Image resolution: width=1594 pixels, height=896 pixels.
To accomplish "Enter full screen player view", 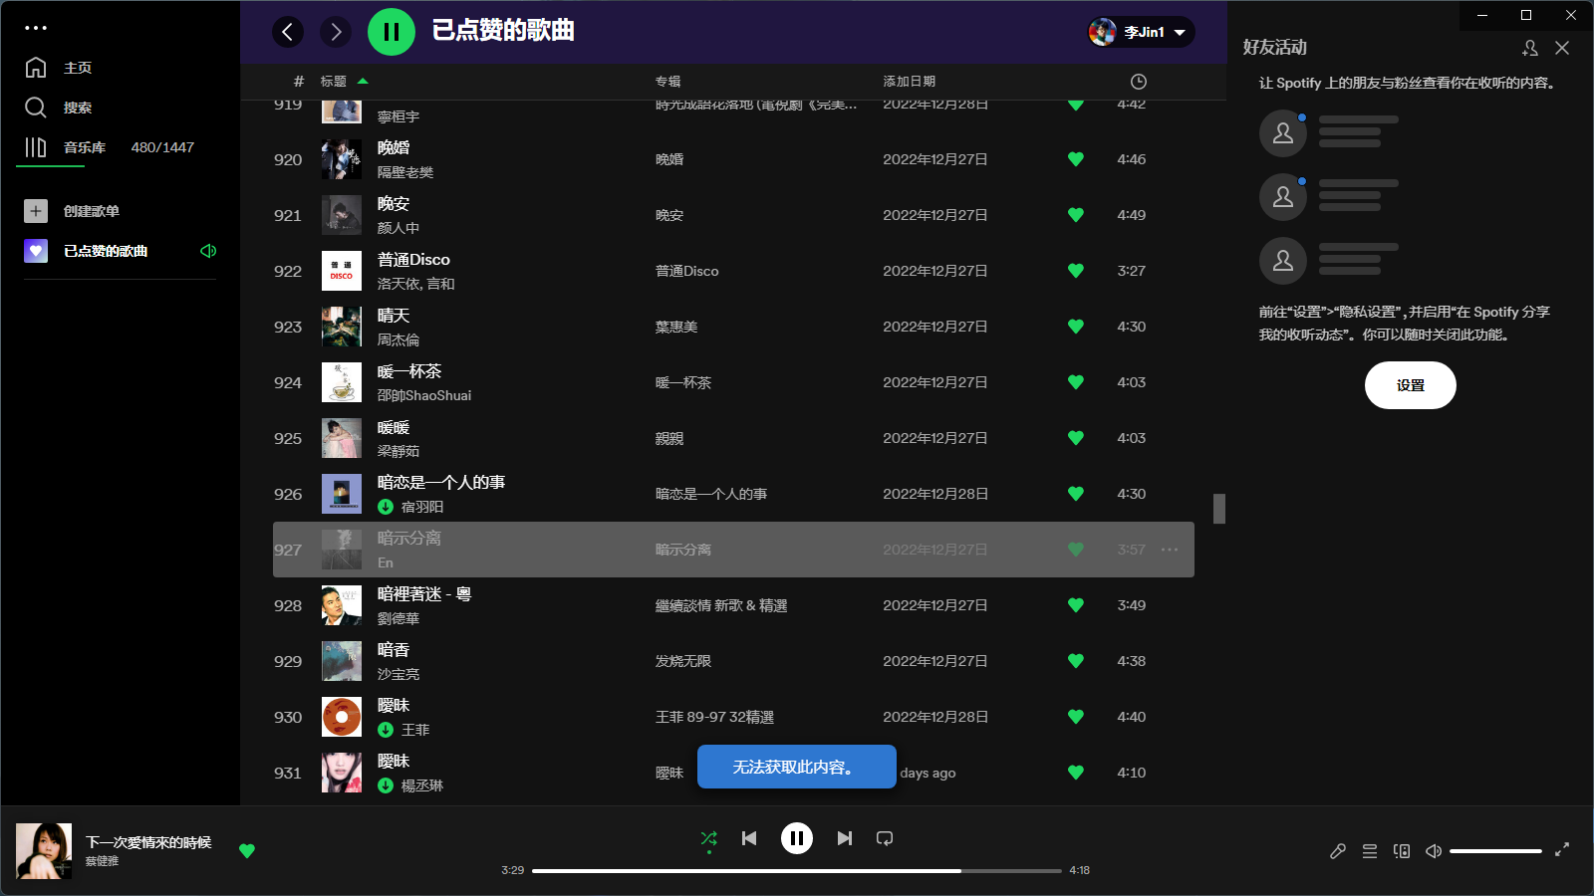I will (1562, 849).
